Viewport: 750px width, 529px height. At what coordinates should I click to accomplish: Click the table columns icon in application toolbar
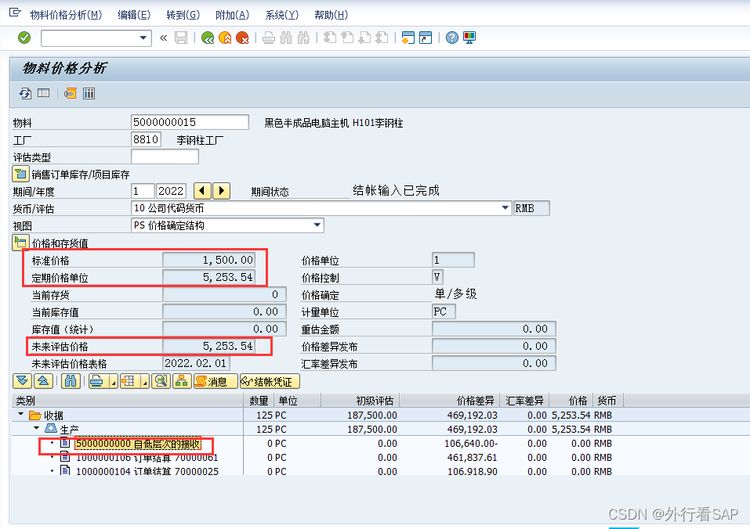point(89,93)
